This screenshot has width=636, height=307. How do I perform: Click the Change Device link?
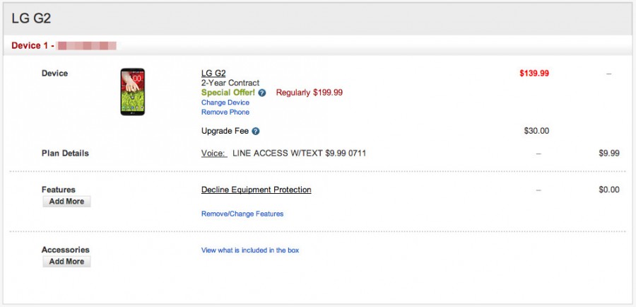[225, 103]
